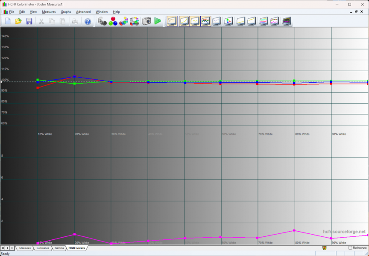Click the CIE diagram toolbar icon

(228, 21)
